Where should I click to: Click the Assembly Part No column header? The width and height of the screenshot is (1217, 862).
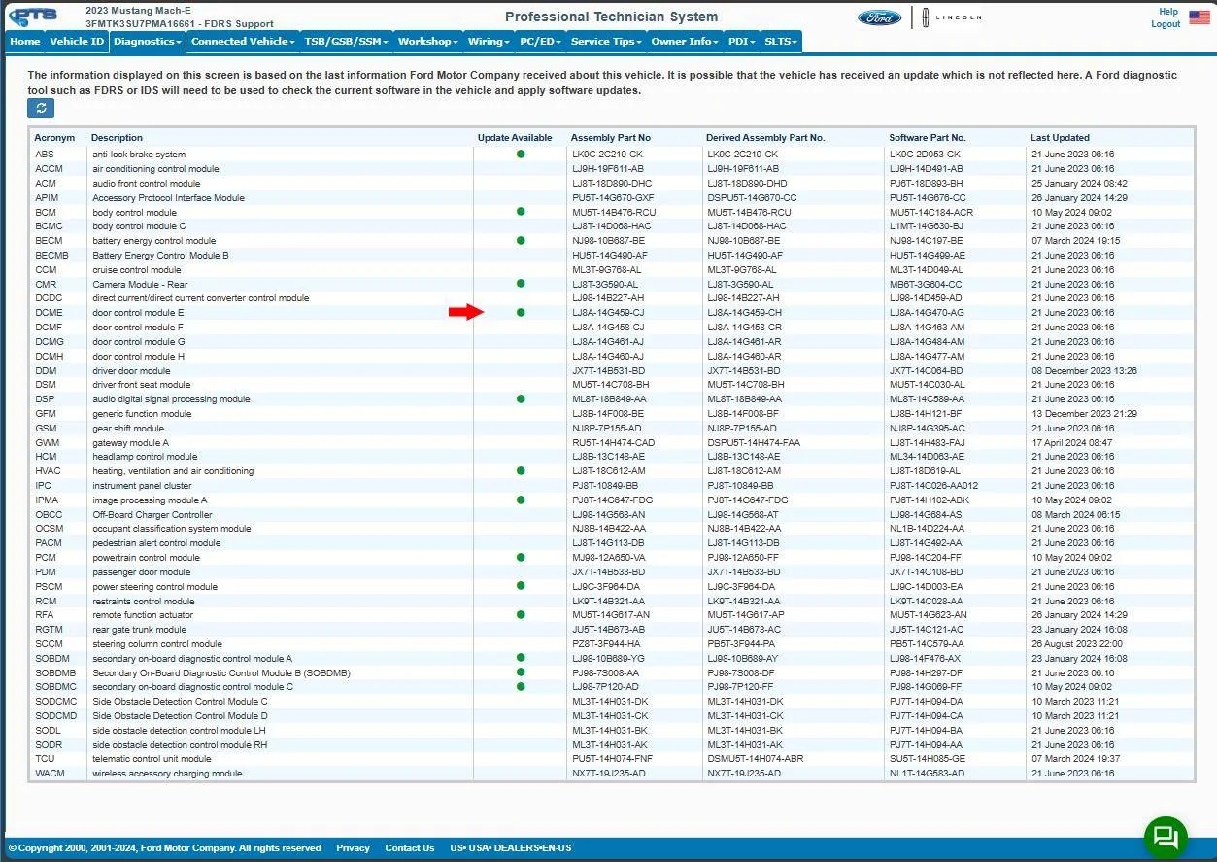coord(611,138)
